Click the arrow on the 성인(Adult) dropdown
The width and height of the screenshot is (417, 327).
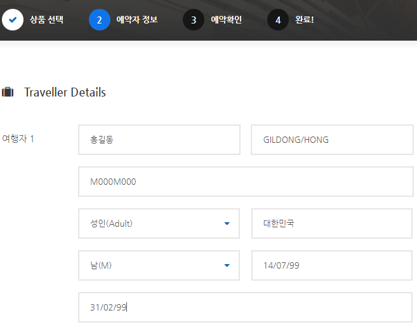[227, 224]
